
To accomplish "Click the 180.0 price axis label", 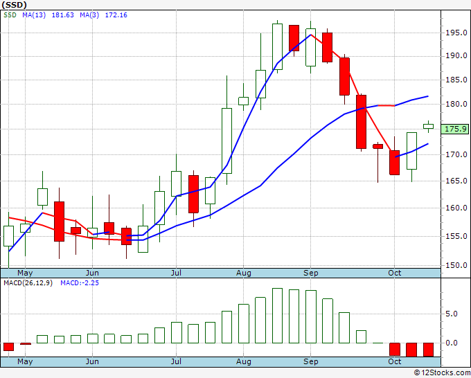I will 456,104.
